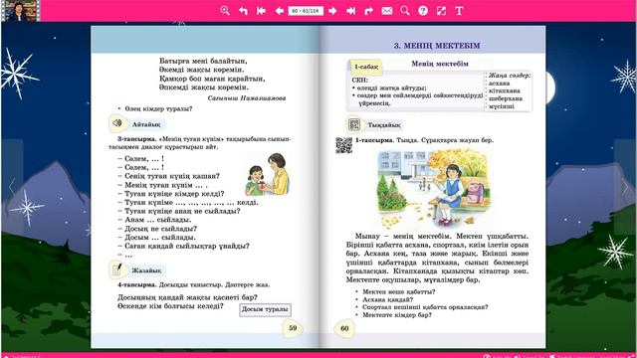Flip to next page using right side arrow
This screenshot has height=358, width=637.
coord(625,187)
